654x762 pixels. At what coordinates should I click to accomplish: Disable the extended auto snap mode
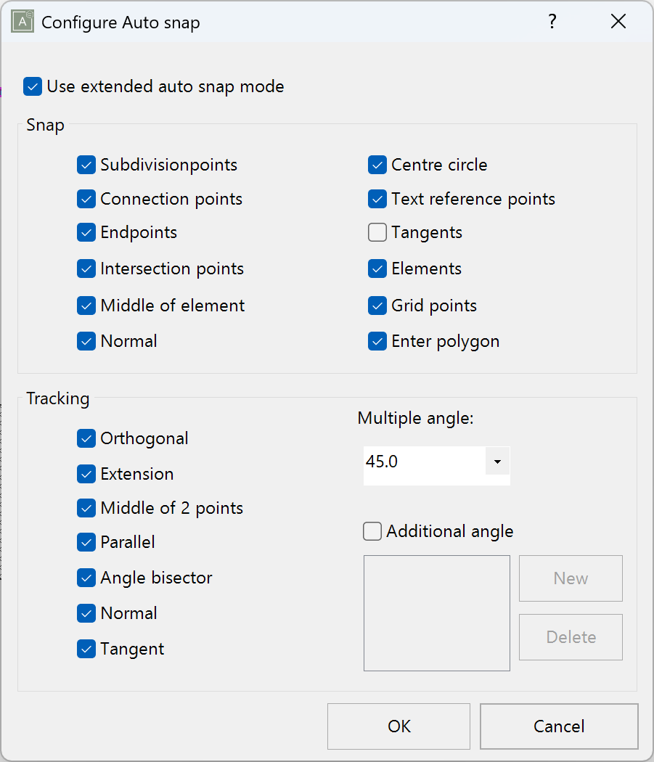32,86
